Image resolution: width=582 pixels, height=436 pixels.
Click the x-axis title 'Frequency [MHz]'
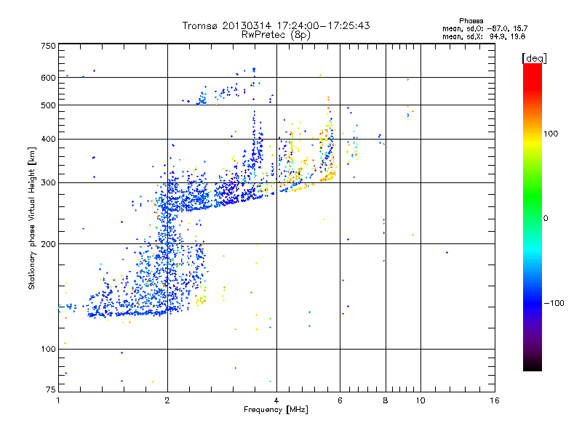point(276,410)
